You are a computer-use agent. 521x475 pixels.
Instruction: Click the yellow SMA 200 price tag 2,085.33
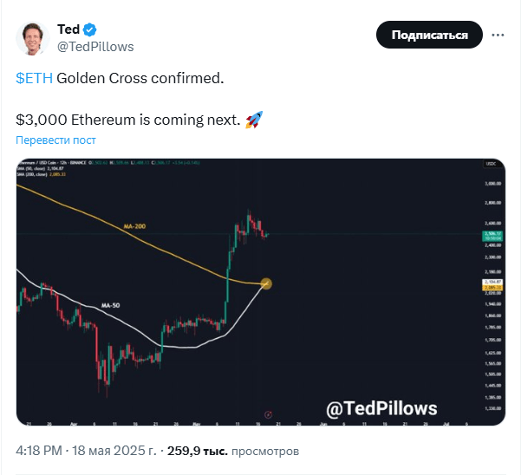492,288
